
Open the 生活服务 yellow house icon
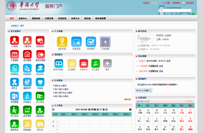pyautogui.click(x=72, y=64)
